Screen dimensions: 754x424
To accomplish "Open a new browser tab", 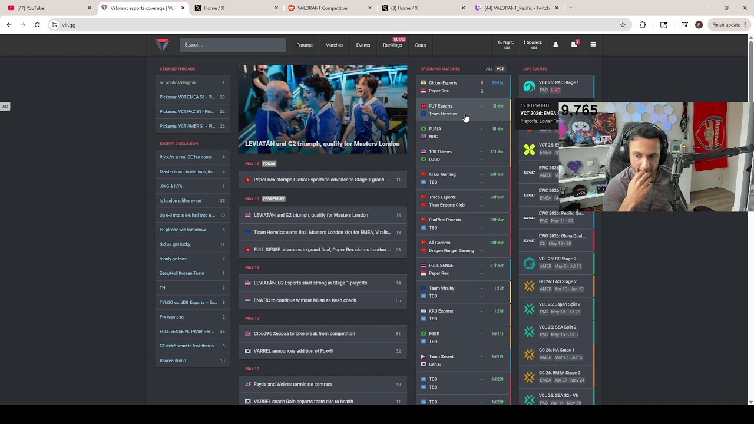I will pos(571,8).
